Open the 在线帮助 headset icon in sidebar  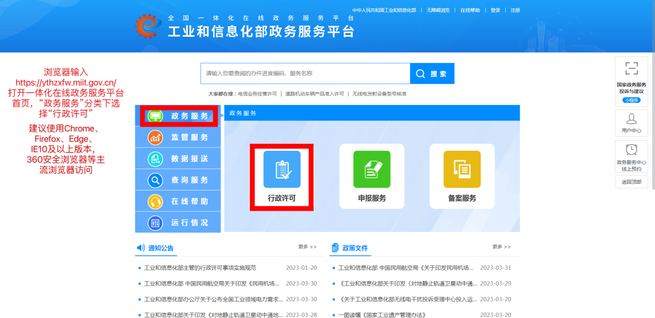pos(156,202)
